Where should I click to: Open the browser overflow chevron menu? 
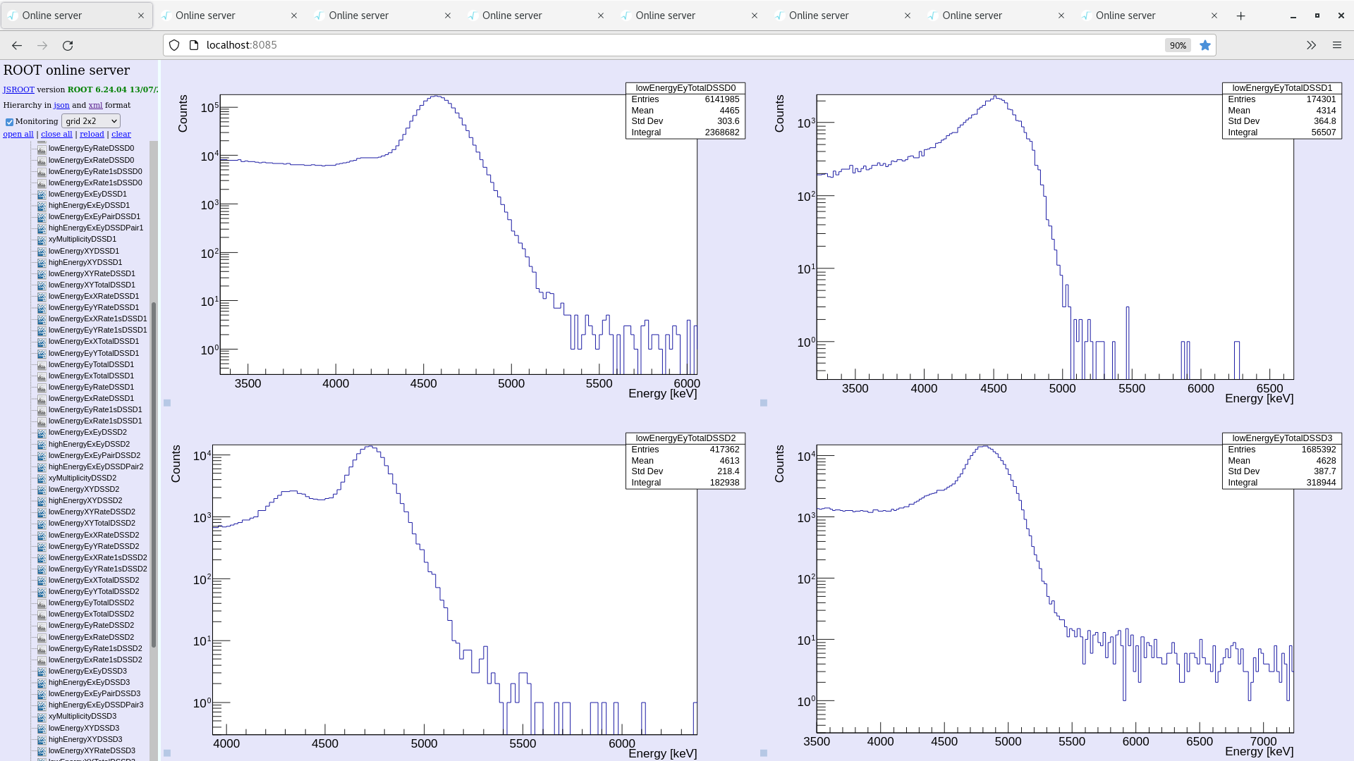coord(1310,44)
